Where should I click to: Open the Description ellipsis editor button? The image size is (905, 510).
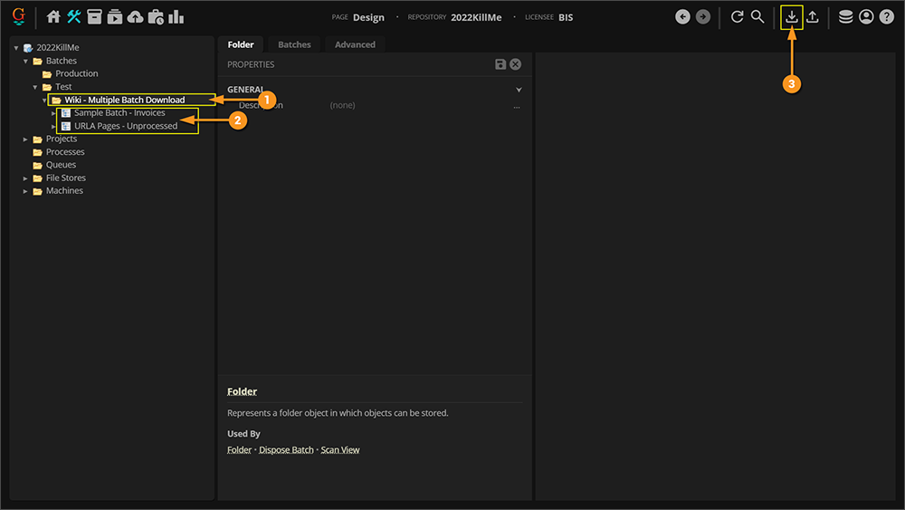click(x=517, y=106)
